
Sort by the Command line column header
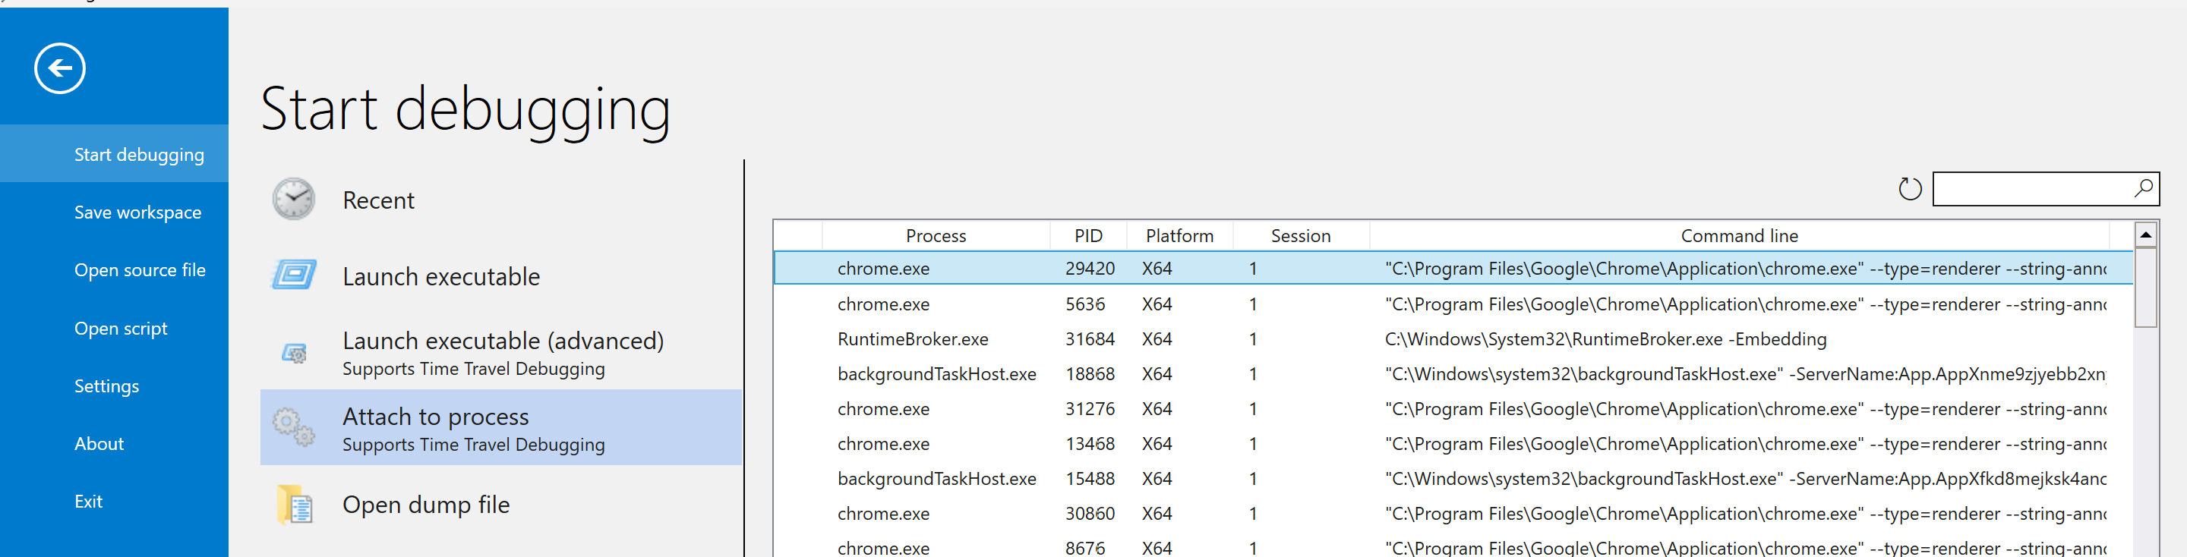(1739, 236)
